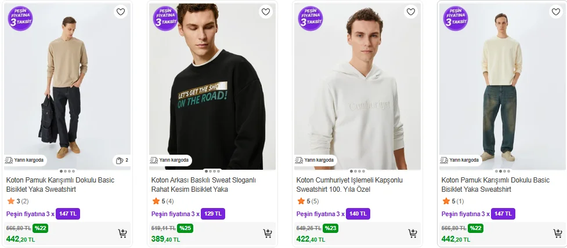Favorite the black "On the Road" sweatshirt
567x248 pixels.
[x=265, y=12]
